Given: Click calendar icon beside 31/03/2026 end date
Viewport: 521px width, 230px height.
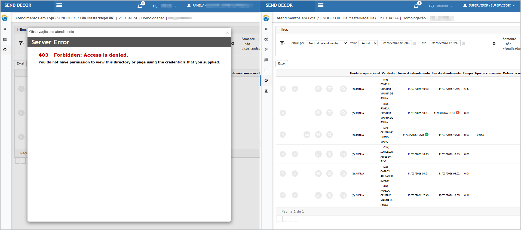Looking at the screenshot, I should (463, 43).
